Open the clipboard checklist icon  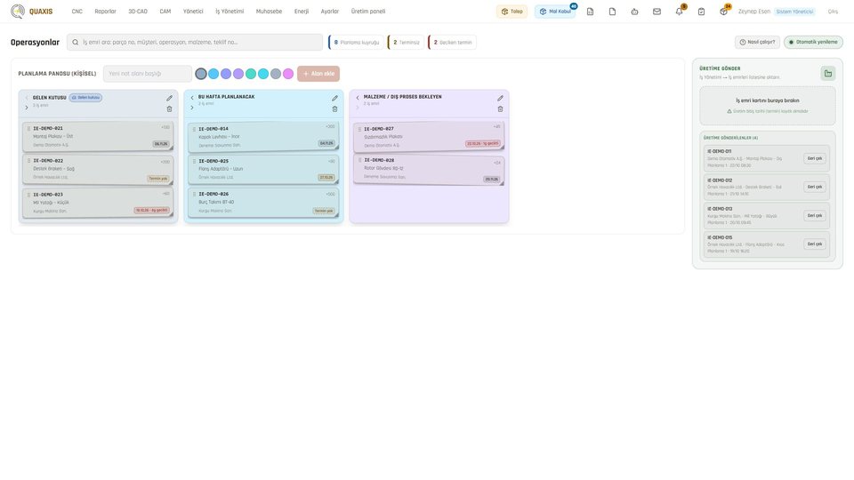coord(702,12)
